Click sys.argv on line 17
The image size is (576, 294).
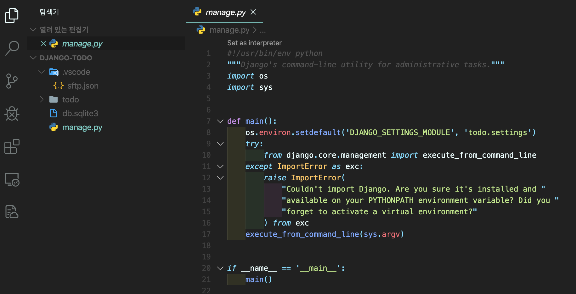382,234
